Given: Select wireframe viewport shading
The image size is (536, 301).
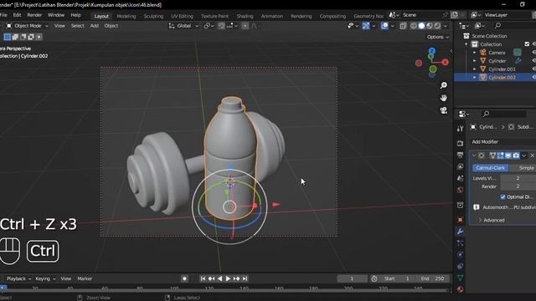Looking at the screenshot, I should point(414,26).
